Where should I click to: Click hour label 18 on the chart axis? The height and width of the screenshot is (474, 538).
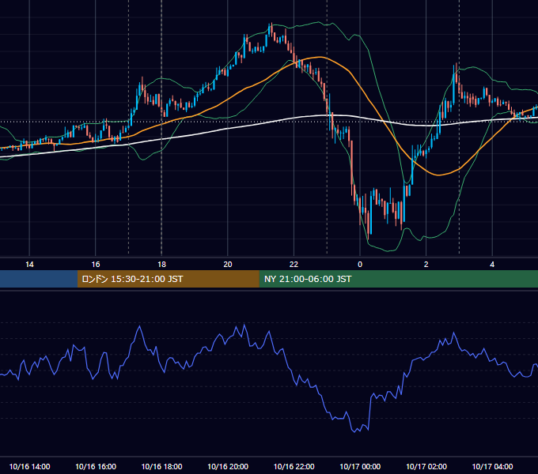[161, 265]
